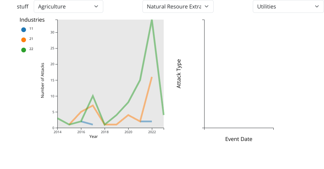Click the blue line segment starting at 2016

tap(86, 123)
